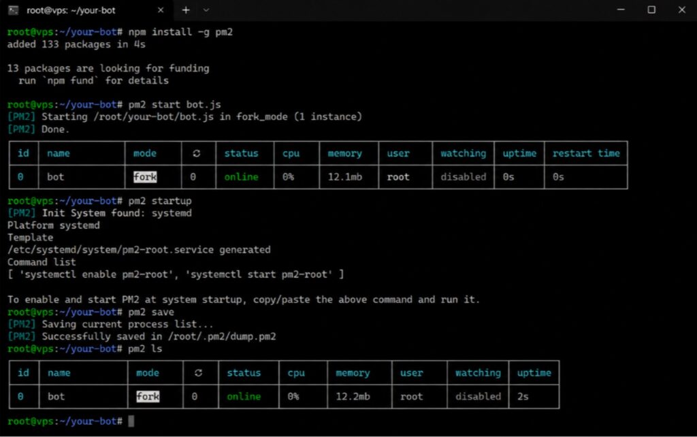Click the 'npm install -g pm2' command text
The height and width of the screenshot is (437, 697).
[180, 32]
